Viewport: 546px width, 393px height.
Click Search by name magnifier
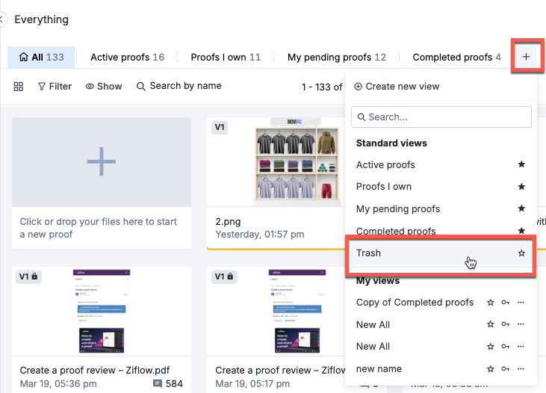[x=140, y=87]
